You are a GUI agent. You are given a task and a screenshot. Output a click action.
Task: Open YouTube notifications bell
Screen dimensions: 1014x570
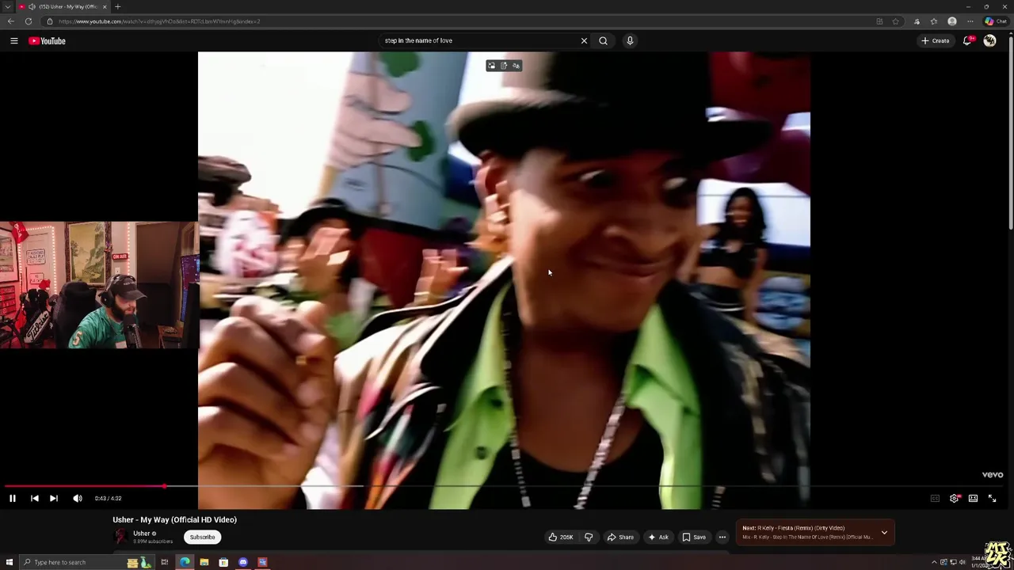pos(967,40)
